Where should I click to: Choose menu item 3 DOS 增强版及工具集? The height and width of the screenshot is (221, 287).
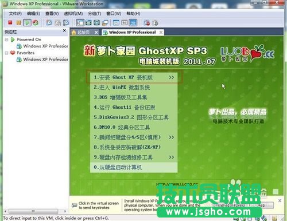tap(134, 97)
